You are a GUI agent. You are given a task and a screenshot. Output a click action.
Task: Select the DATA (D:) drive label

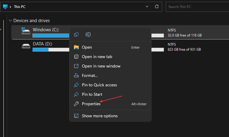click(x=42, y=44)
